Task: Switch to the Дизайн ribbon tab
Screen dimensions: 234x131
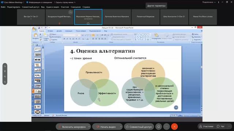Action: tap(59, 31)
